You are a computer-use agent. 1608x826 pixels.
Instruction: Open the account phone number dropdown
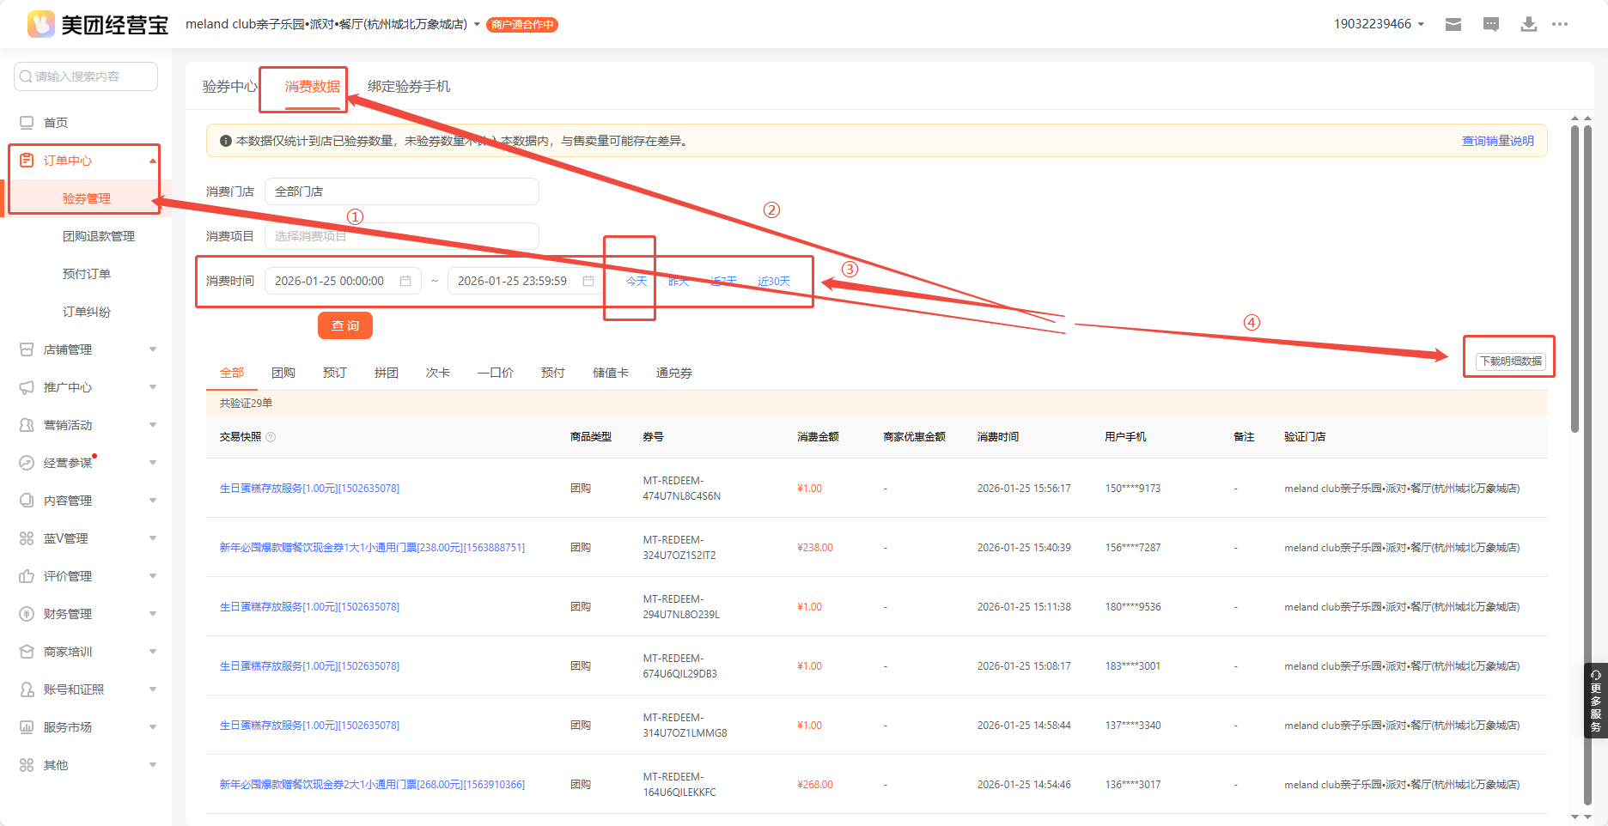[x=1378, y=24]
